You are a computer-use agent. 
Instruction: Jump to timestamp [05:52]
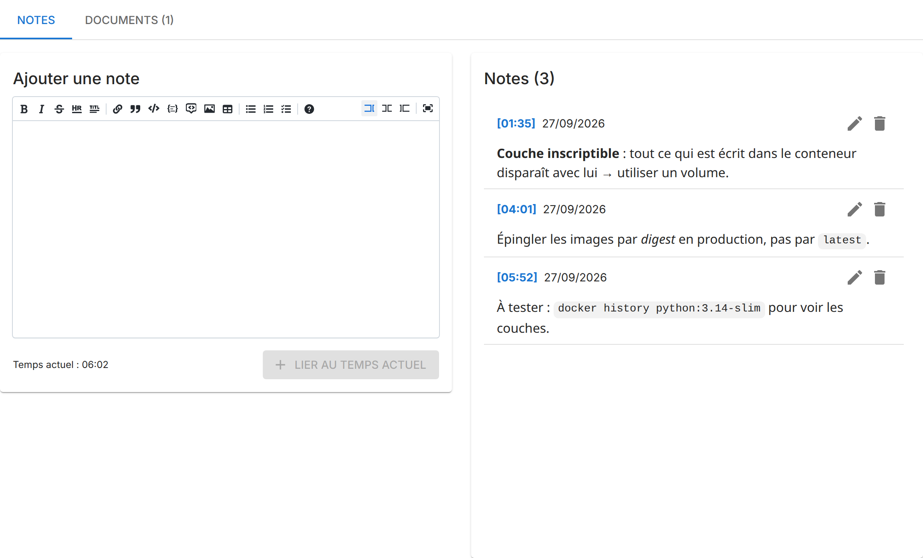(517, 277)
